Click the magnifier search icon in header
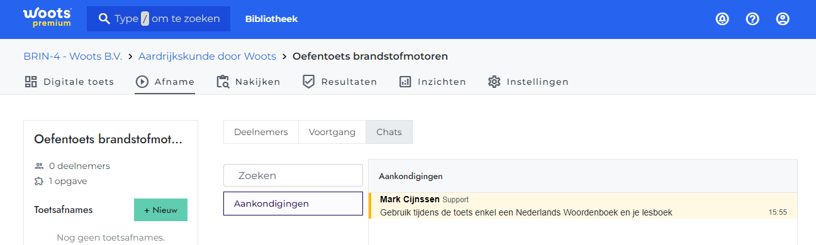Image resolution: width=816 pixels, height=245 pixels. click(104, 19)
